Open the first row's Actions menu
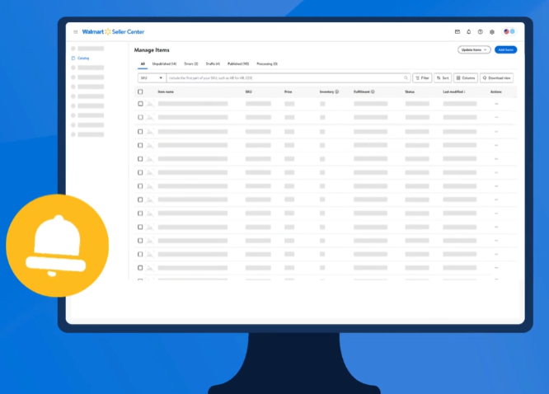 click(496, 104)
